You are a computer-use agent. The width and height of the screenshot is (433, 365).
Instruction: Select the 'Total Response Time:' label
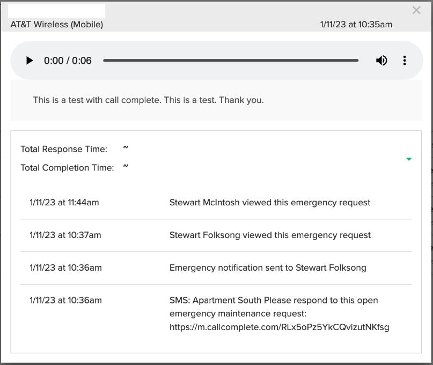[x=64, y=149]
